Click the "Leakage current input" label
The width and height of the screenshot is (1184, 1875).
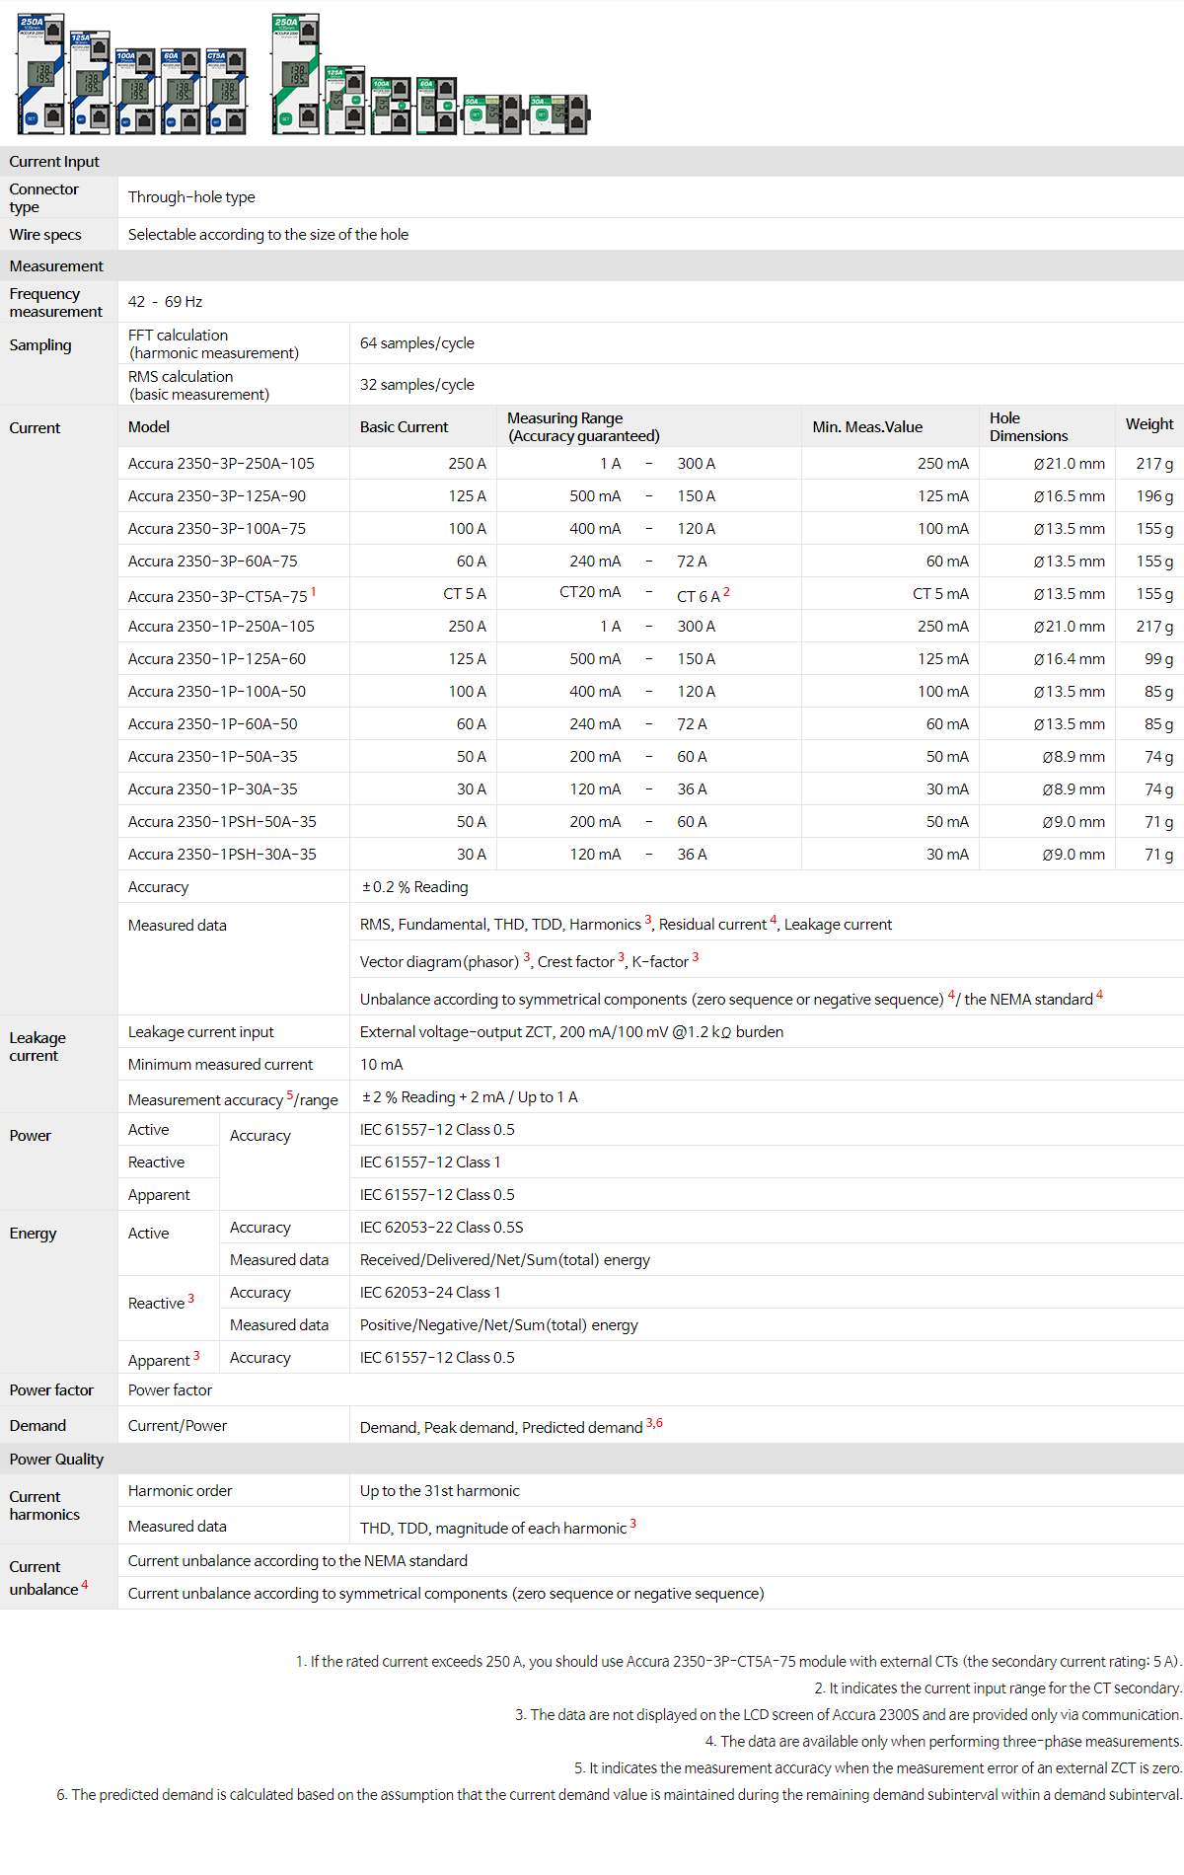click(x=201, y=1032)
